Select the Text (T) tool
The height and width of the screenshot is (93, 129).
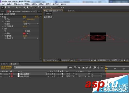click(x=31, y=7)
